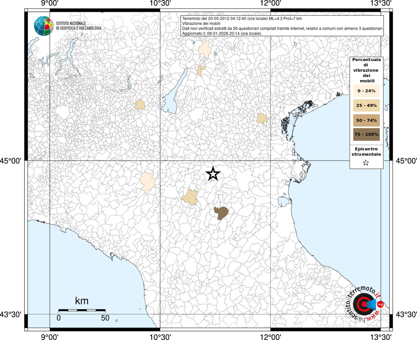Click the scale bar ruler
This screenshot has width=417, height=340.
pos(82,310)
